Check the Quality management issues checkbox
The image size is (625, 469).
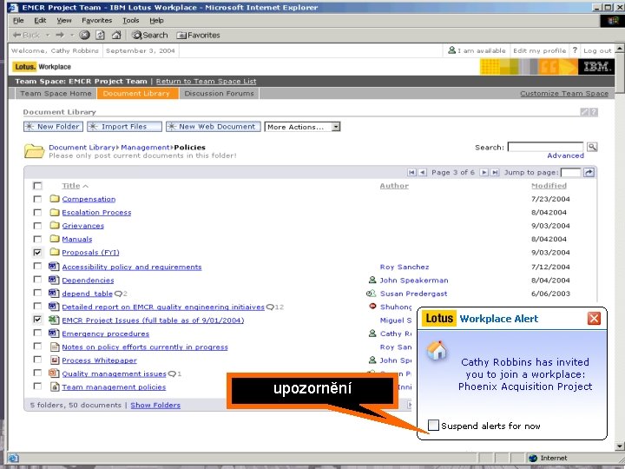[x=37, y=373]
